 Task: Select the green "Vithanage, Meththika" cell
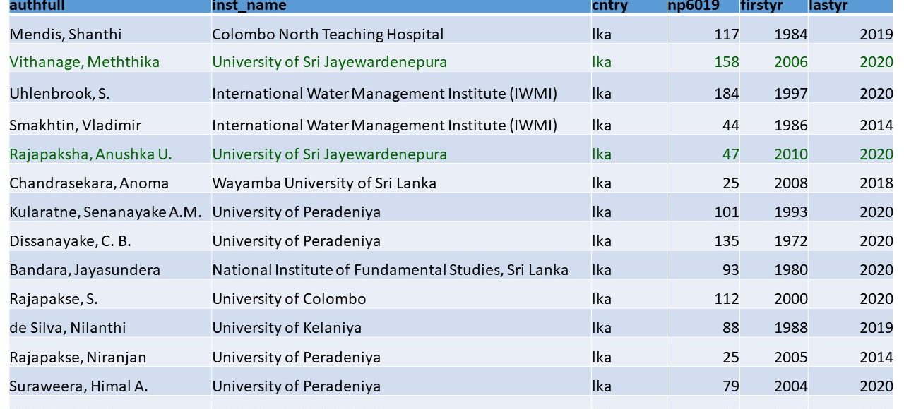pos(85,62)
